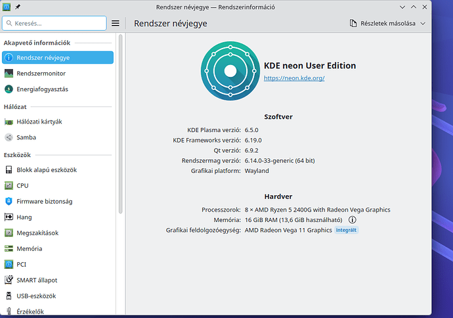Click the Megszakítások icon
The image size is (453, 318).
click(x=9, y=233)
